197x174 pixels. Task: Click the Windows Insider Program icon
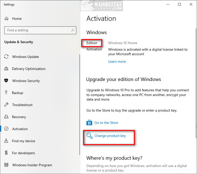point(6,165)
